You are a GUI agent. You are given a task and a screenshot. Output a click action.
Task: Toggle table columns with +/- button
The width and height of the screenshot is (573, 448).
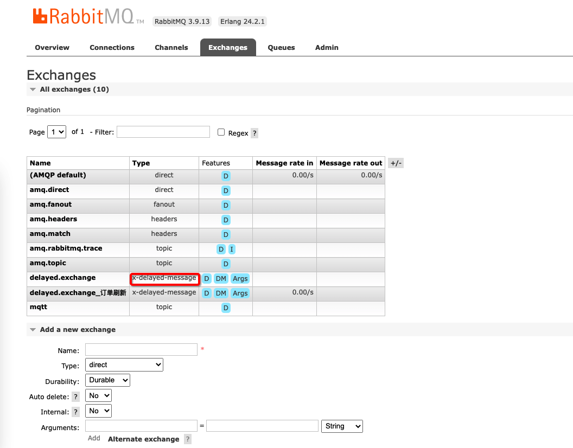pos(396,163)
